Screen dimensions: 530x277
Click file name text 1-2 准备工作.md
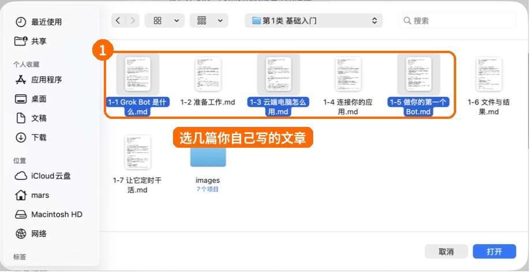(x=208, y=102)
